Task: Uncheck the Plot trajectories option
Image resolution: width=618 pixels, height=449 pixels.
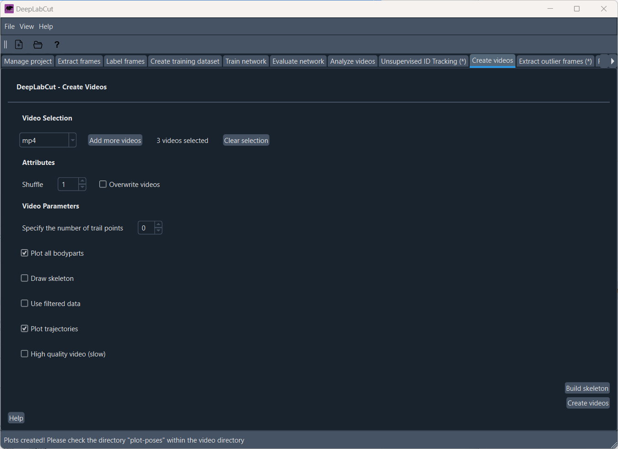Action: click(25, 329)
